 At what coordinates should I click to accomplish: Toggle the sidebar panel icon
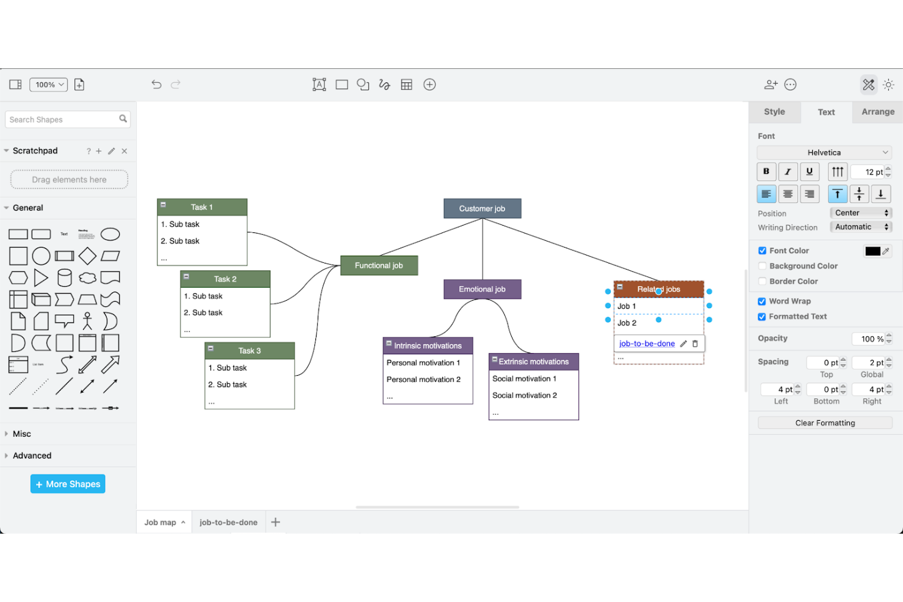coord(16,85)
